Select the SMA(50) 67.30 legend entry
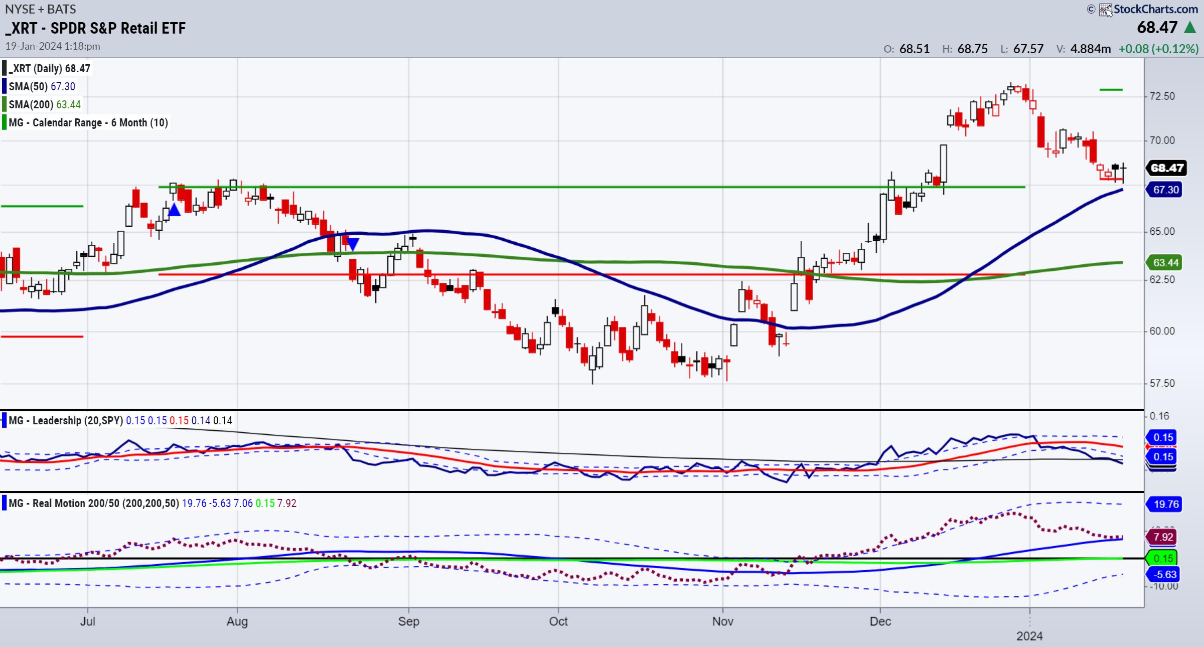Viewport: 1204px width, 647px height. (42, 87)
